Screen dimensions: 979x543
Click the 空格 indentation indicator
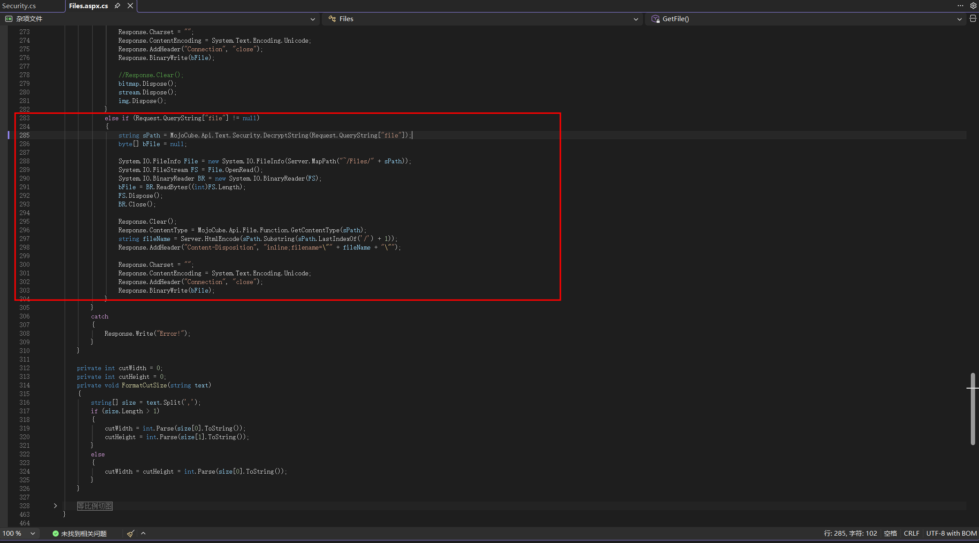(x=890, y=534)
